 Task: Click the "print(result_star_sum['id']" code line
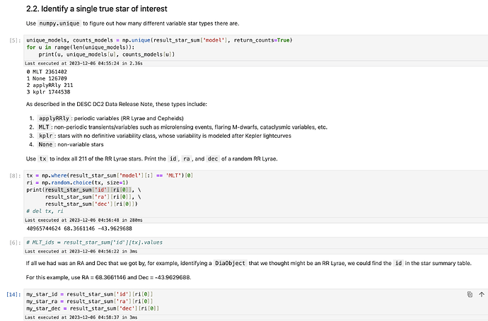(x=83, y=189)
